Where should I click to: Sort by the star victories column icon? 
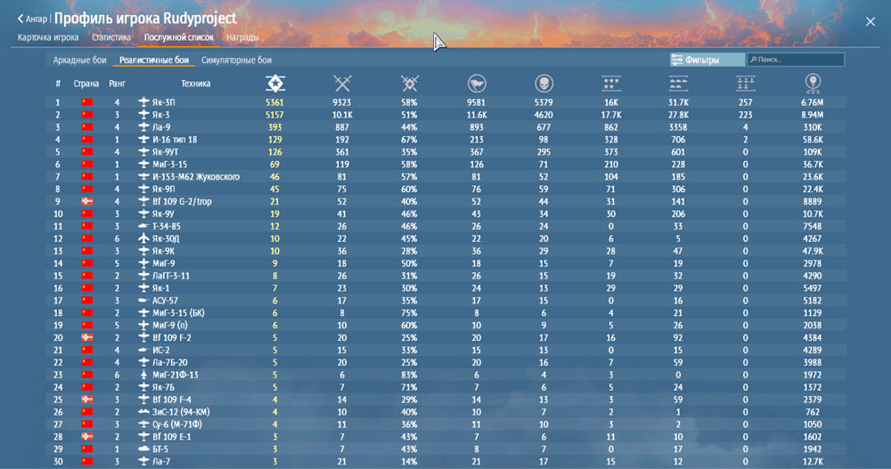pos(275,84)
